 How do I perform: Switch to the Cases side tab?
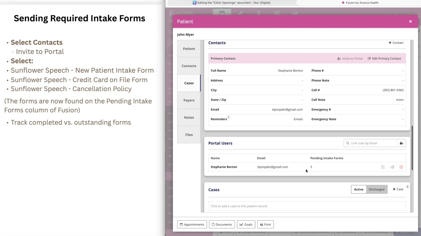tap(189, 83)
